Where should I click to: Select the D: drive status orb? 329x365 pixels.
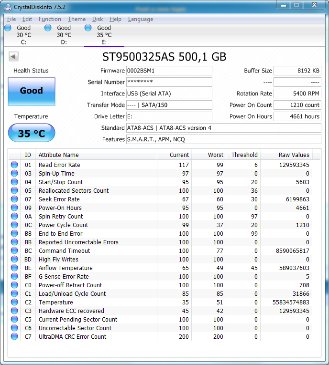click(48, 28)
